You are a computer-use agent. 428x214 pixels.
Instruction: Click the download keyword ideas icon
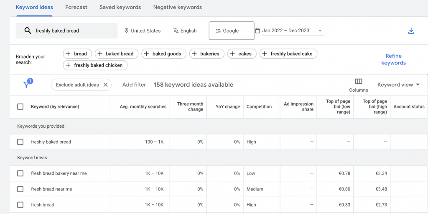tap(411, 31)
